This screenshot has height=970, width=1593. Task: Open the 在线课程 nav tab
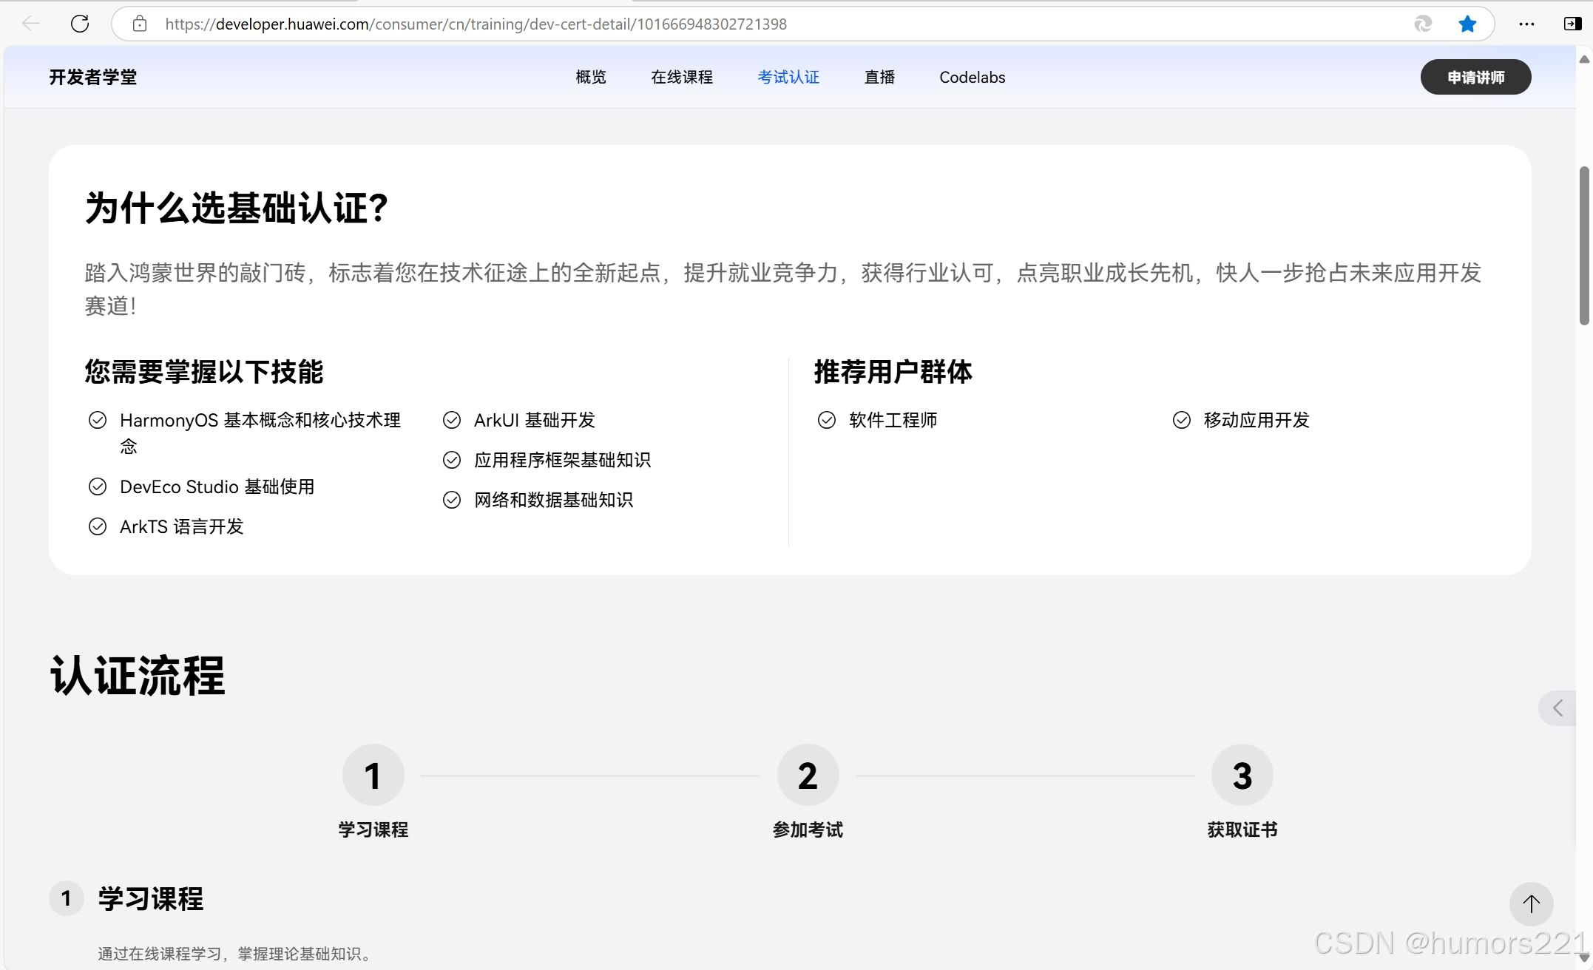click(x=681, y=77)
